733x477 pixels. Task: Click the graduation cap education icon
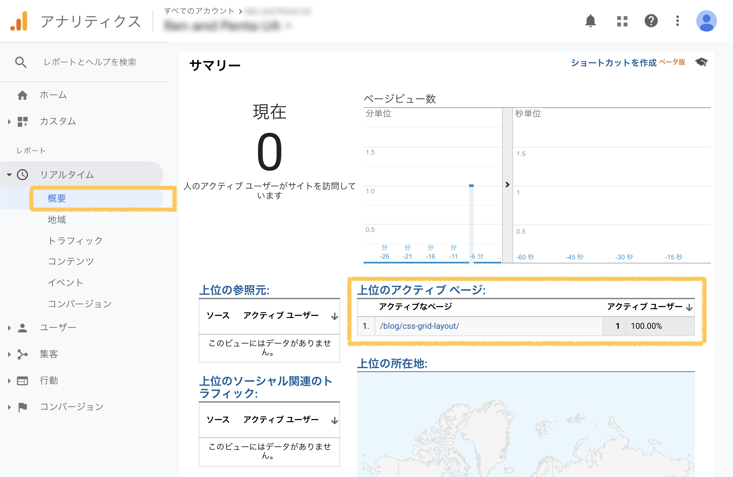pos(701,62)
